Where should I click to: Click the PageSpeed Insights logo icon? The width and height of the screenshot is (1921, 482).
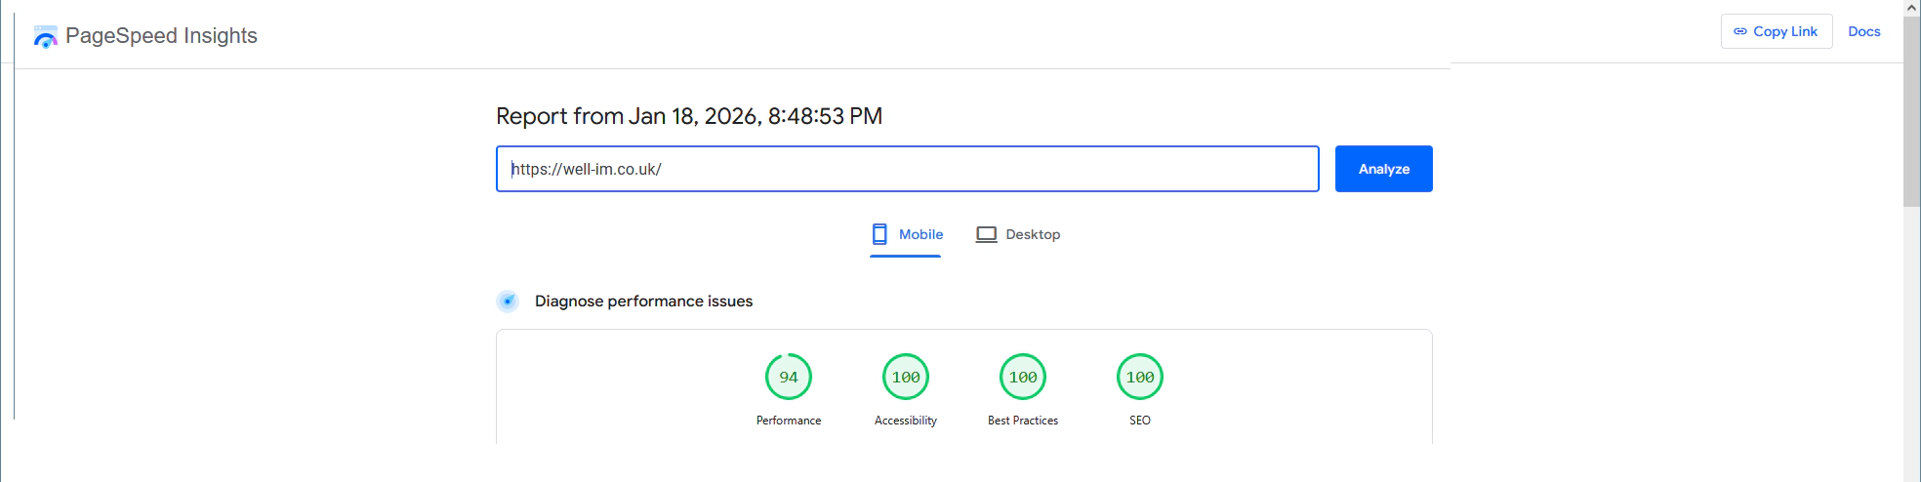(x=46, y=37)
